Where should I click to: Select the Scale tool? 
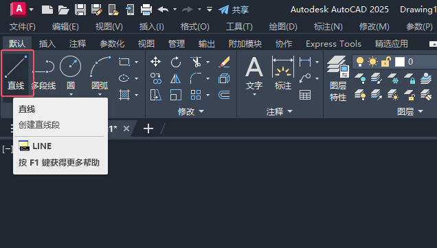pyautogui.click(x=176, y=95)
